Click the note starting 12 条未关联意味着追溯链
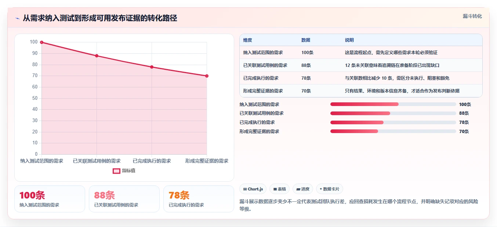 [392, 65]
